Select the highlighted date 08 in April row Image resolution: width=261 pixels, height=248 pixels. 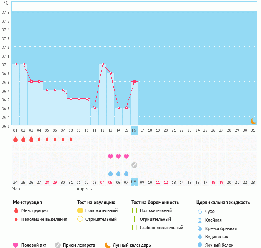(134, 182)
